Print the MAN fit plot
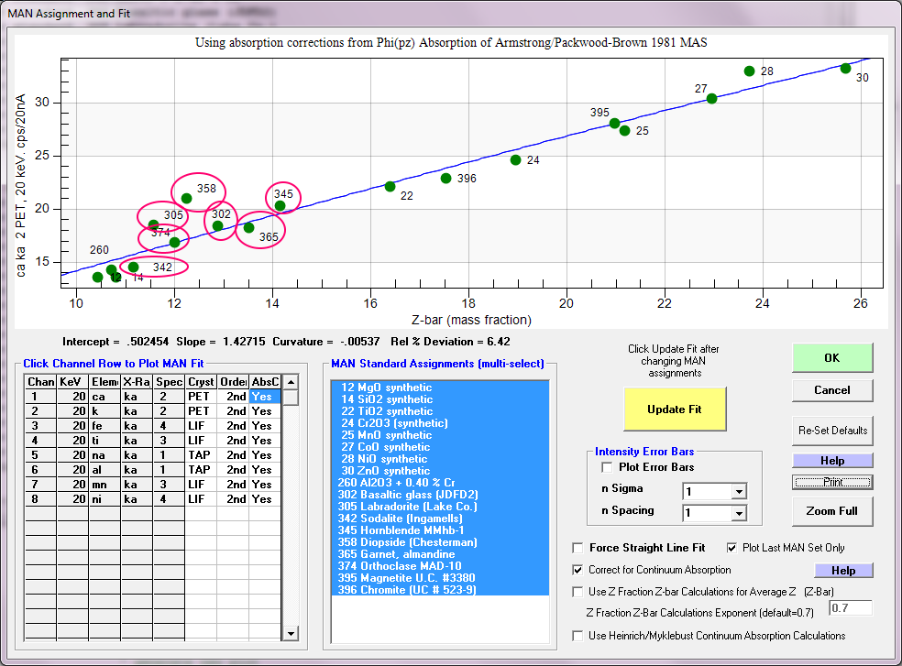 [832, 482]
